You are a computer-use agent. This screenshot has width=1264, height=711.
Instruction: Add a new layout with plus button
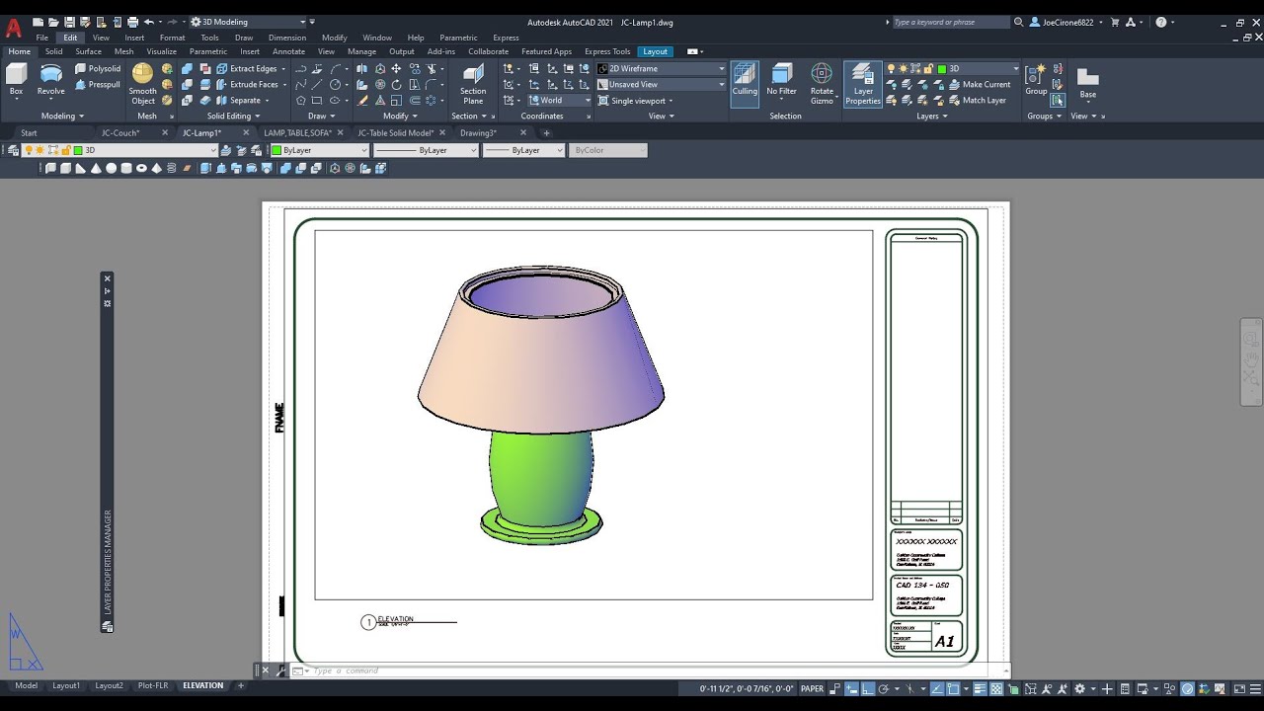241,685
